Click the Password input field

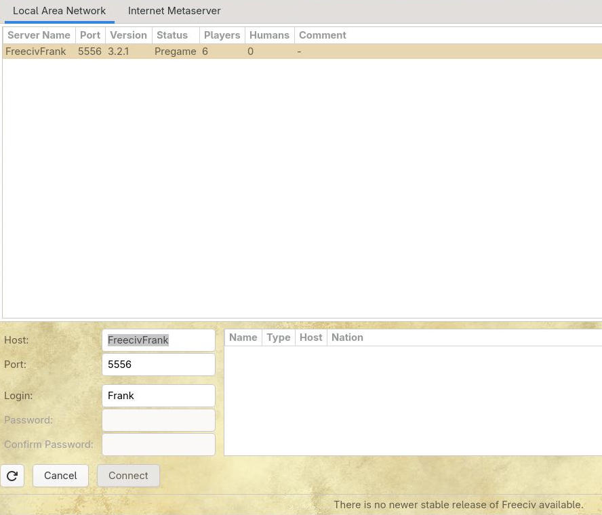coord(158,420)
